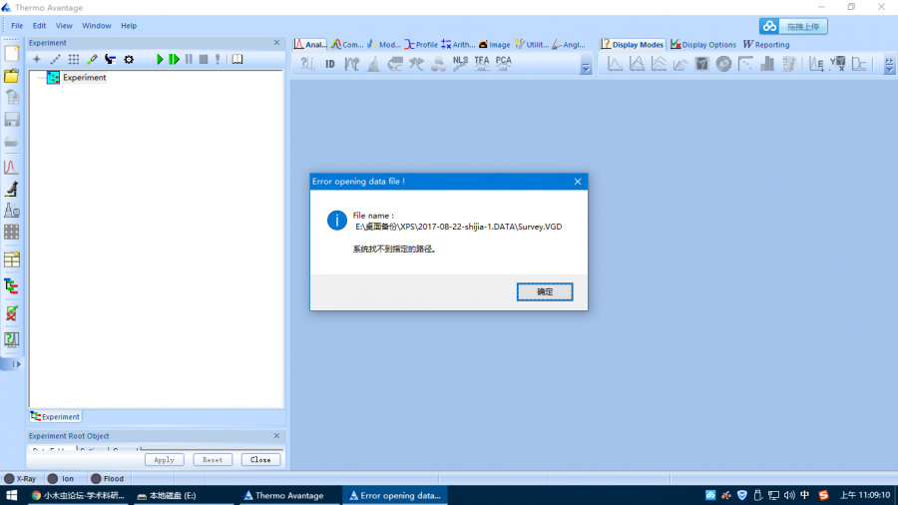Viewport: 898px width, 505px height.
Task: Close the Experiment Root Object panel
Action: pos(276,436)
